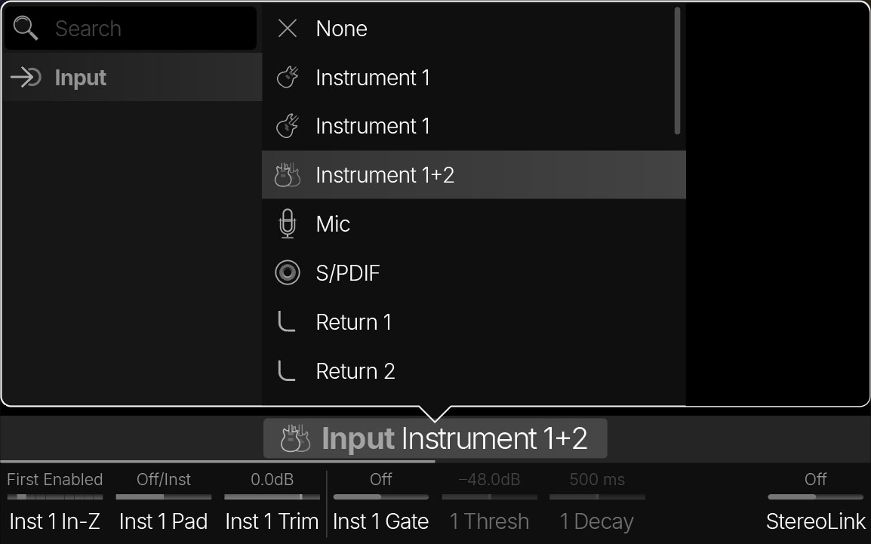Click the S/PDIF connector icon
Image resolution: width=871 pixels, height=544 pixels.
click(288, 273)
